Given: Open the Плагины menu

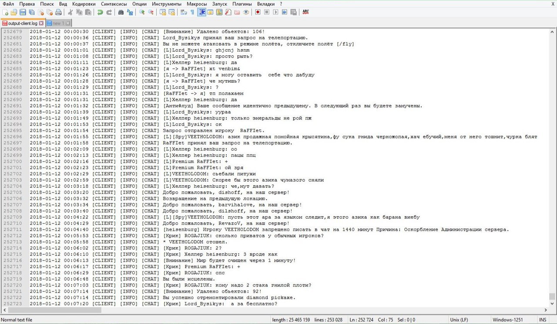Looking at the screenshot, I should pos(242,3).
